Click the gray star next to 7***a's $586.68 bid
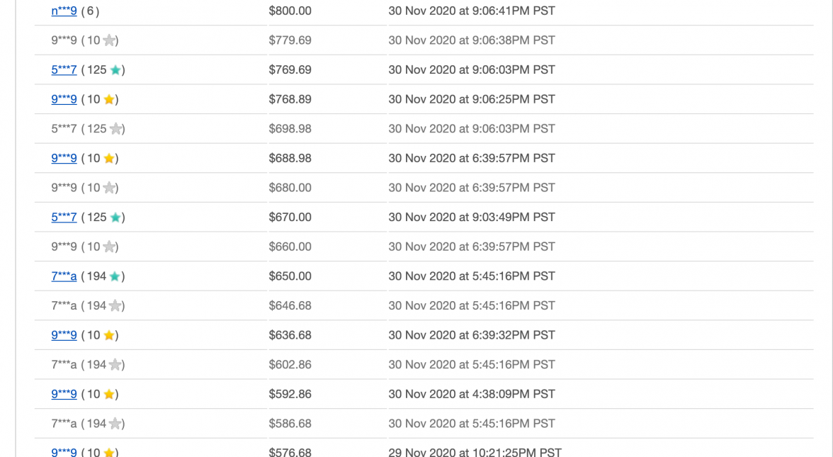This screenshot has width=833, height=457. tap(115, 423)
